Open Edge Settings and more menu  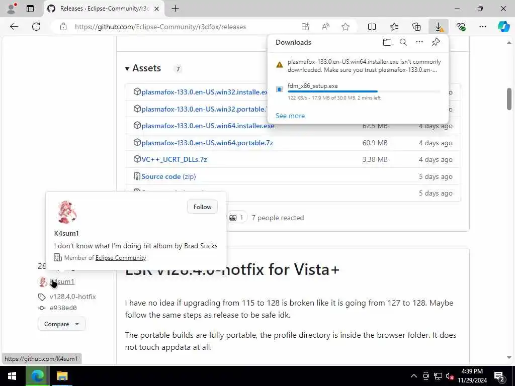[482, 27]
